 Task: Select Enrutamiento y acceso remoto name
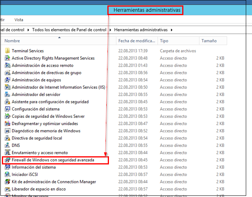point(40,153)
